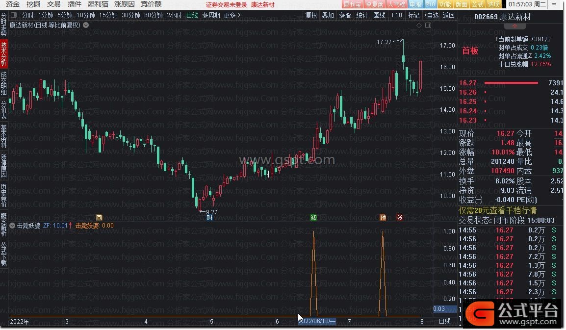Viewport: 566px width, 330px height.
Task: Click the 叠加 overlay toolbar button
Action: coord(328,15)
